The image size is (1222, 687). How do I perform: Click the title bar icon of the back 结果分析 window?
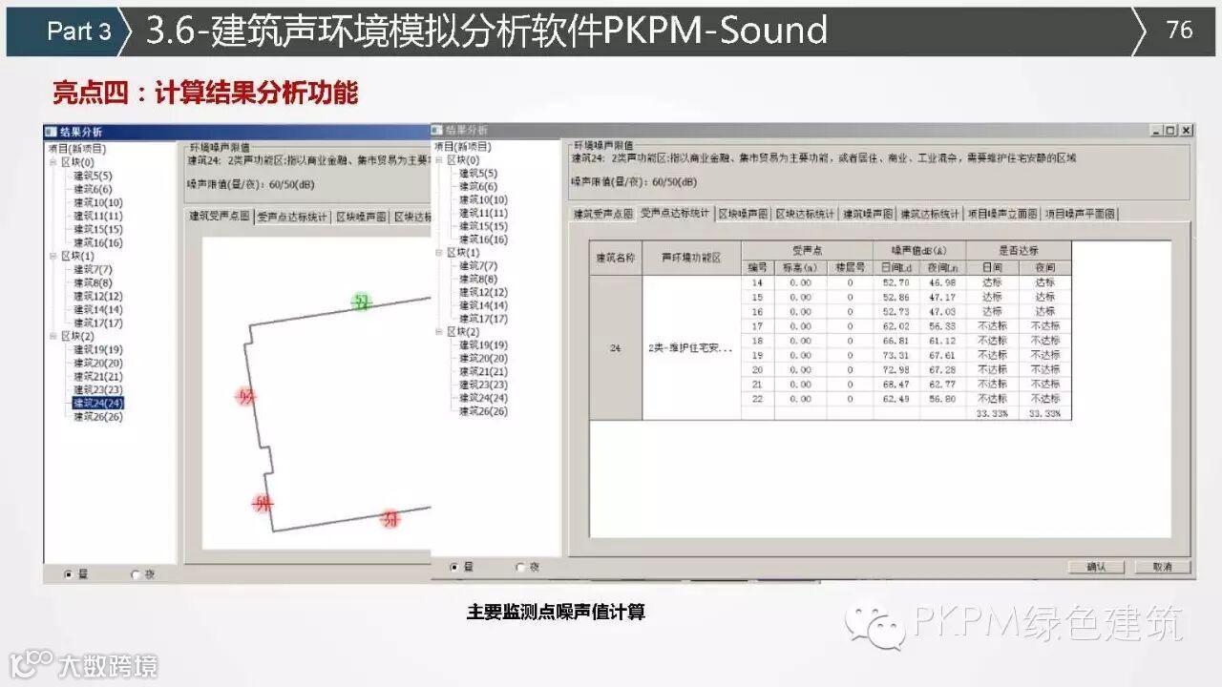[x=51, y=132]
